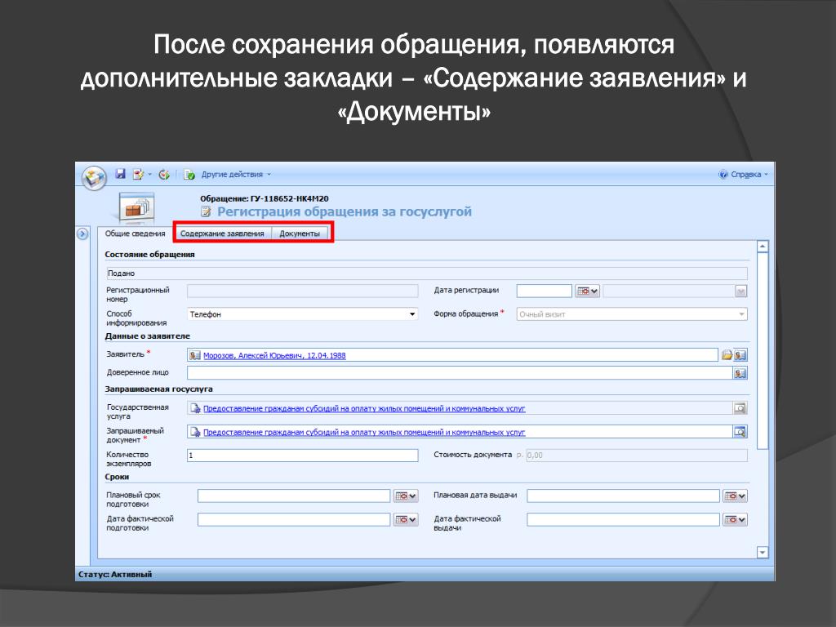Open the Документы tab
The image size is (836, 627).
tap(300, 233)
